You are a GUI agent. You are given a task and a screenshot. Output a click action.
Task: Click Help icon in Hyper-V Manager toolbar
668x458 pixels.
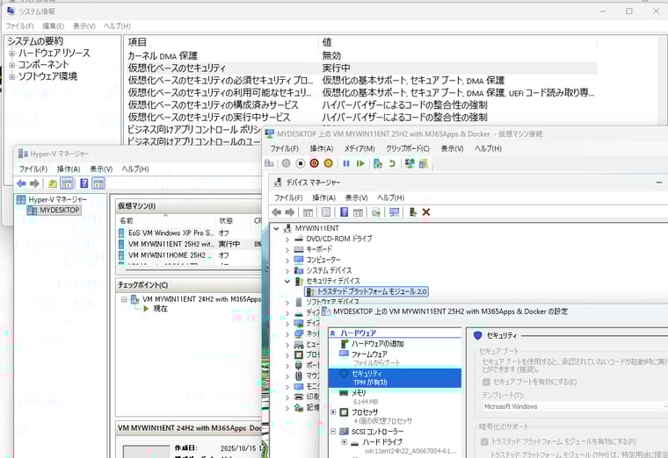pyautogui.click(x=84, y=183)
